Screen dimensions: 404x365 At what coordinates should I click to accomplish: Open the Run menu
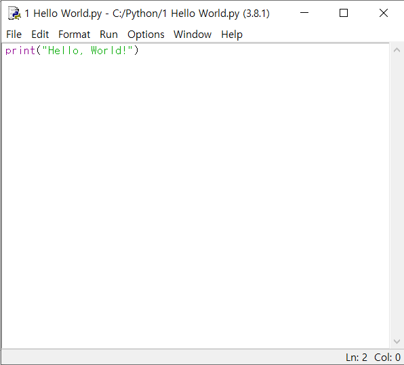pos(108,35)
